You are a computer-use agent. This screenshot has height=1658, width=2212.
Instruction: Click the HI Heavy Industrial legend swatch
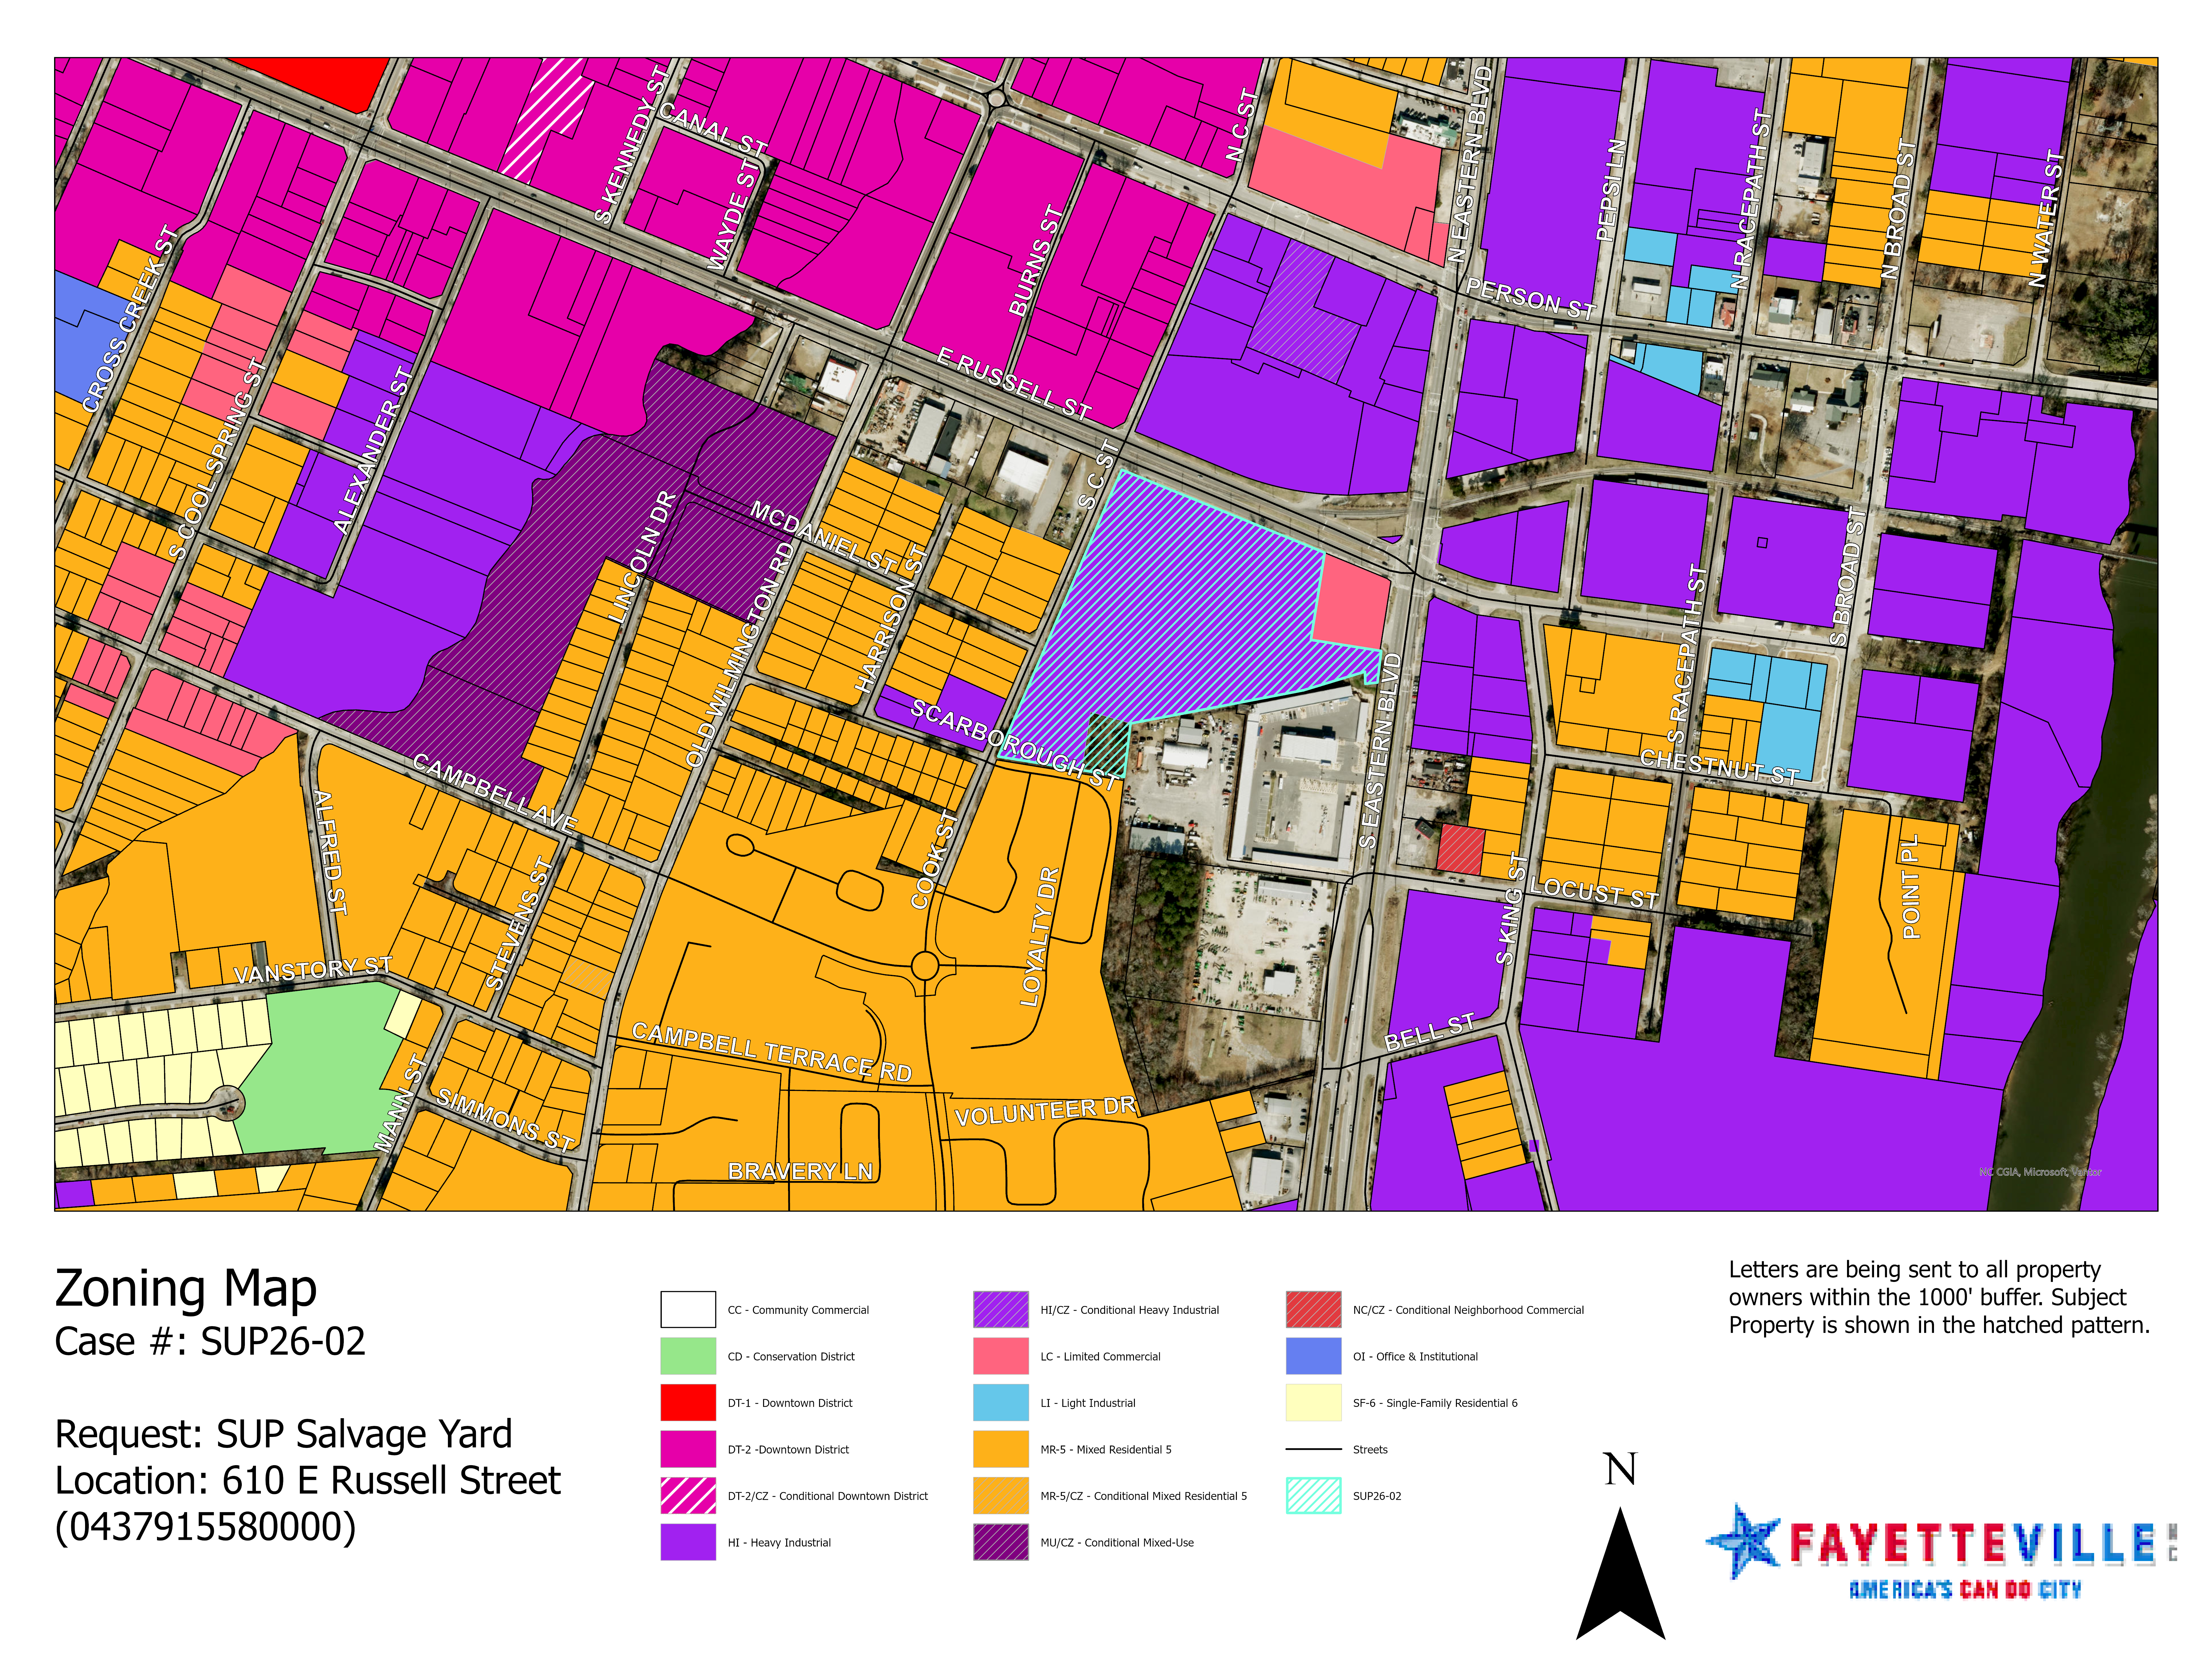coord(688,1541)
